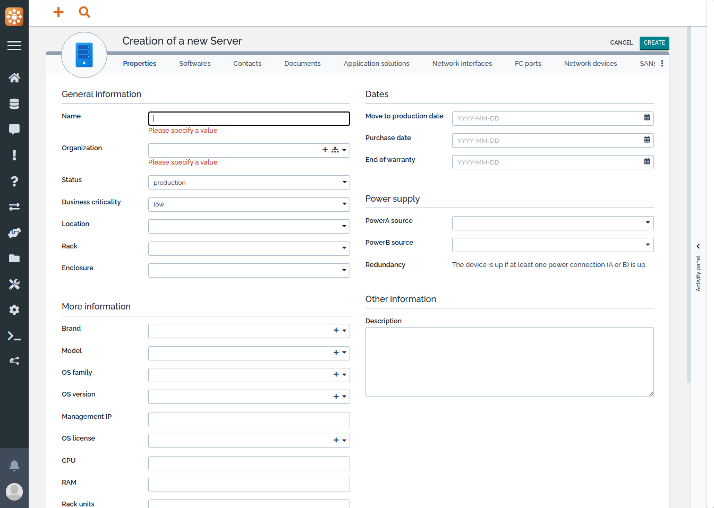Click into the Description text area
This screenshot has width=714, height=508.
click(x=509, y=361)
